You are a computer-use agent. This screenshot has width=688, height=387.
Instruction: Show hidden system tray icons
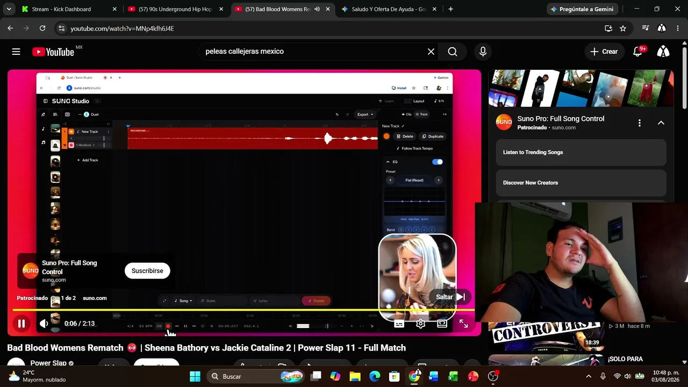pos(589,376)
